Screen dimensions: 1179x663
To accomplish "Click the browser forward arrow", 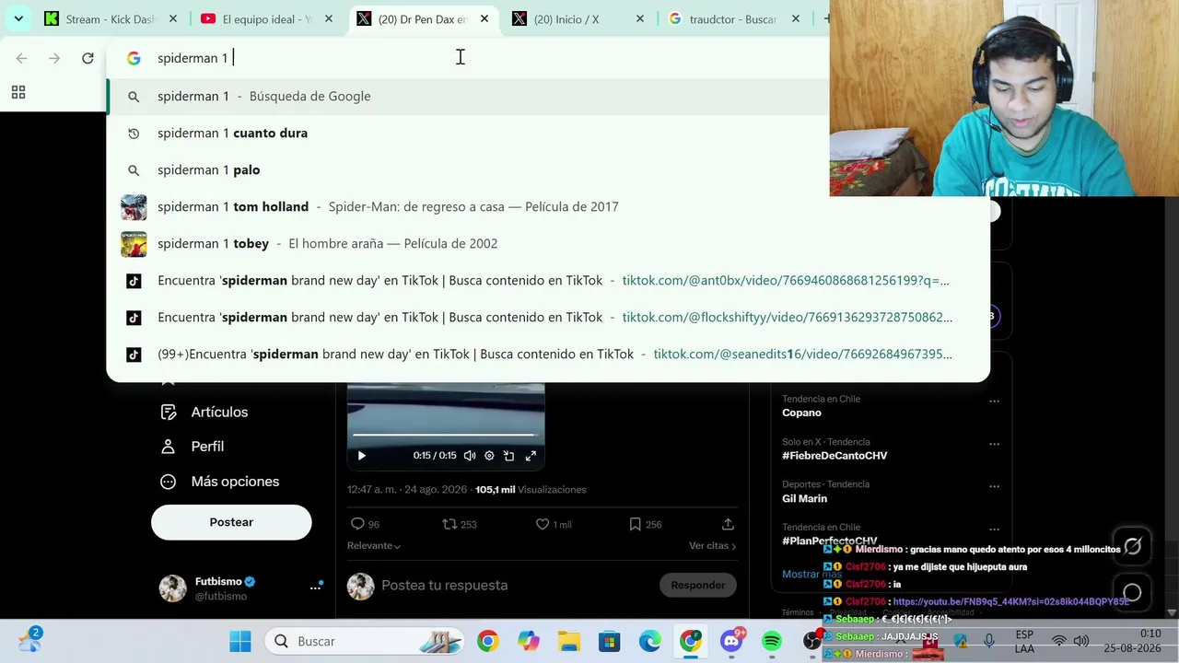I will tap(54, 58).
